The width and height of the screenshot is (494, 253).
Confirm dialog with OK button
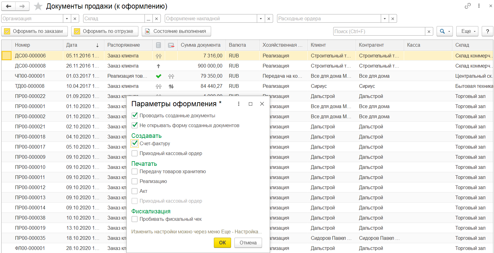[x=222, y=243]
